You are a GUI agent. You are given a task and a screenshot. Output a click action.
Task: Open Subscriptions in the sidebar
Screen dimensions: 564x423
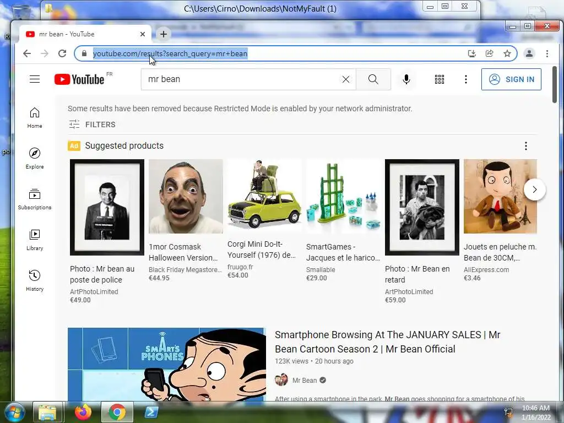pyautogui.click(x=35, y=199)
